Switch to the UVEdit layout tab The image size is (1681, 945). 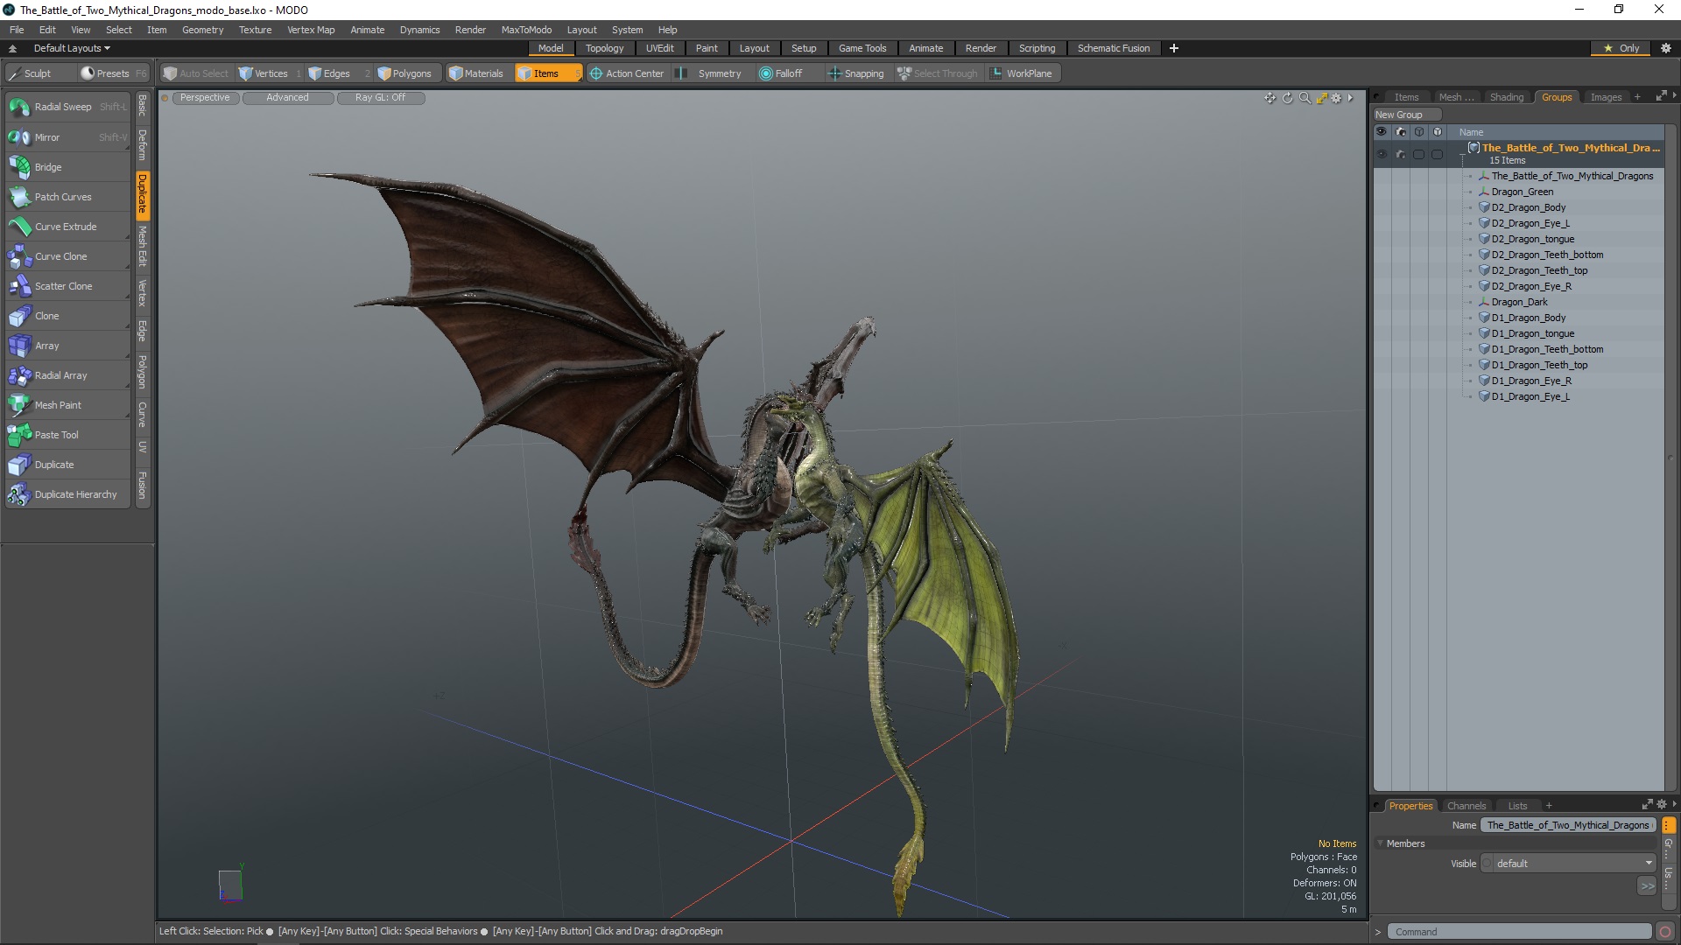click(659, 48)
